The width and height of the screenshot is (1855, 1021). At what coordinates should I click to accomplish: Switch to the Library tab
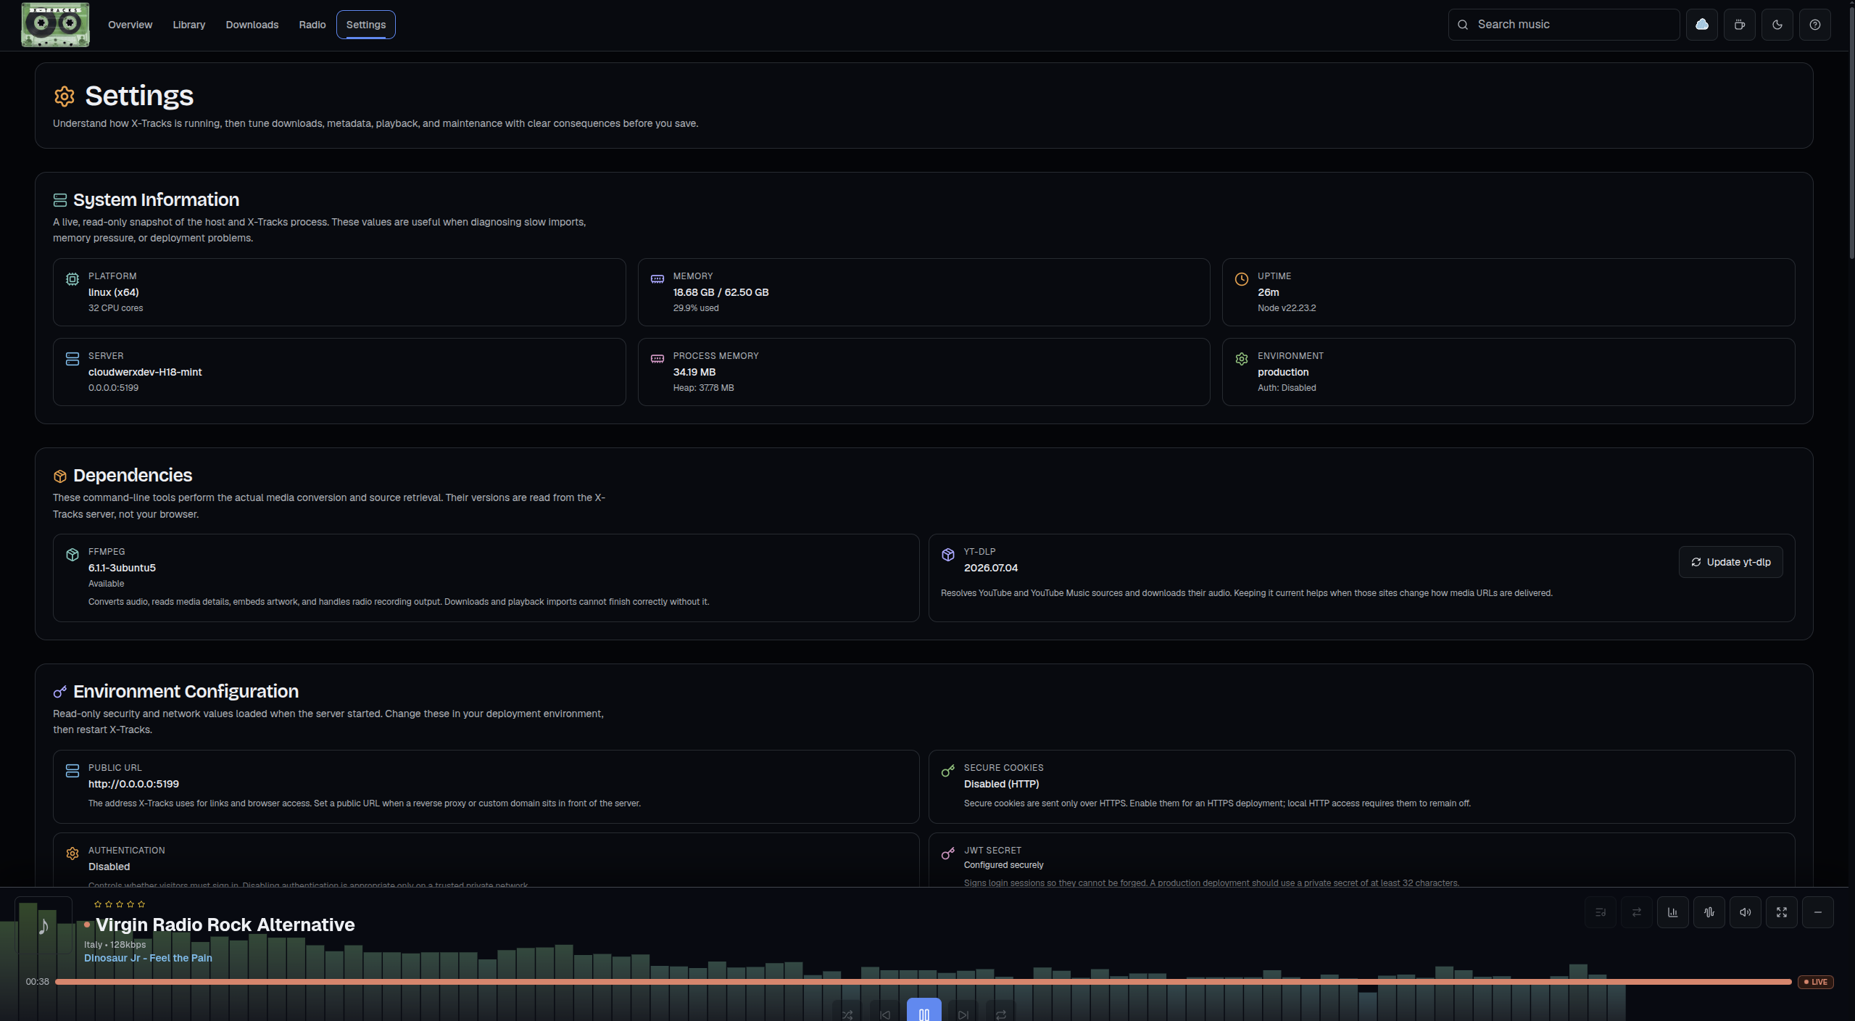[x=189, y=25]
